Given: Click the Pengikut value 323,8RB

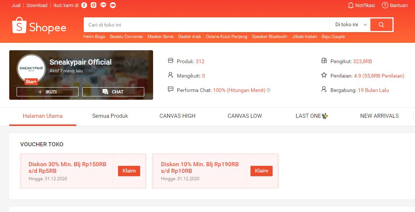Looking at the screenshot, I should pos(362,61).
